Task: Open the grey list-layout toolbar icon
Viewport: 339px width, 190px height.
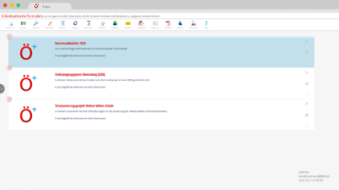Action: coord(155,23)
